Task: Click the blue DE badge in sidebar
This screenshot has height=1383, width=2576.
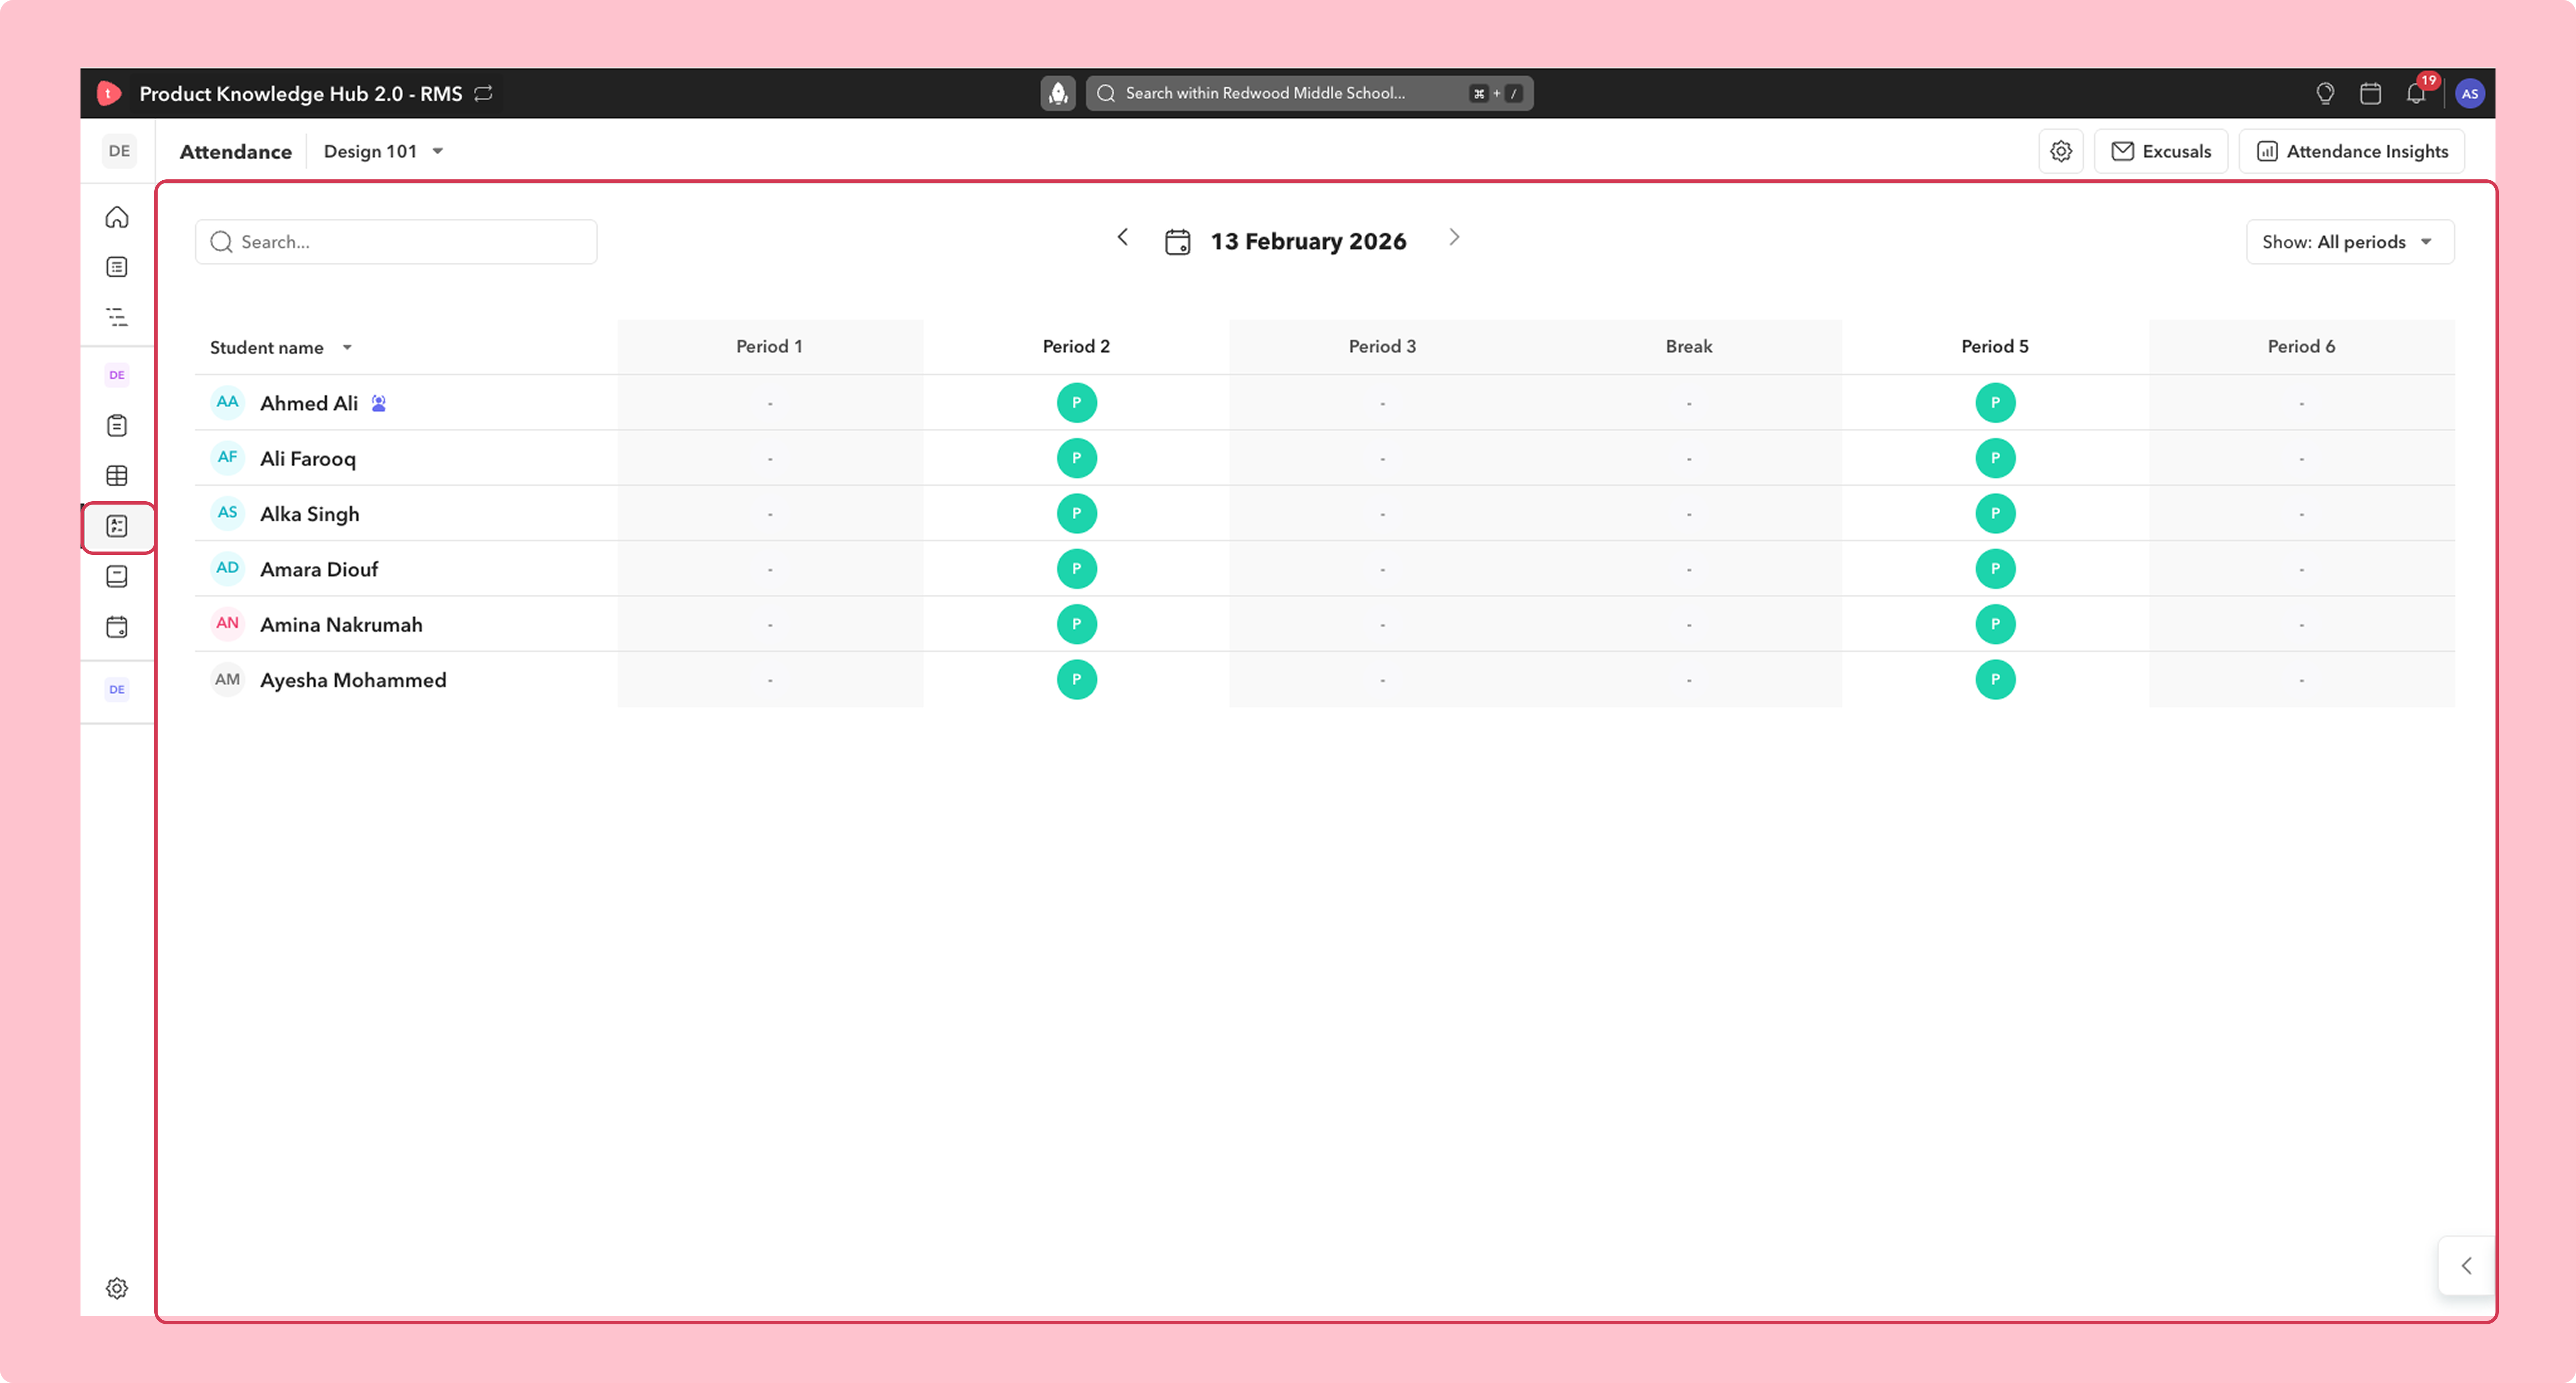Action: click(x=117, y=689)
